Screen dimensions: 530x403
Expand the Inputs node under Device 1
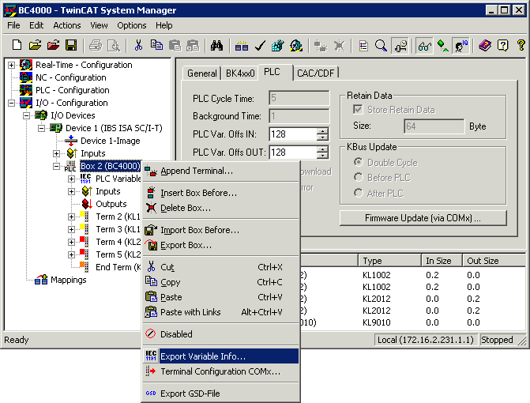coord(56,153)
